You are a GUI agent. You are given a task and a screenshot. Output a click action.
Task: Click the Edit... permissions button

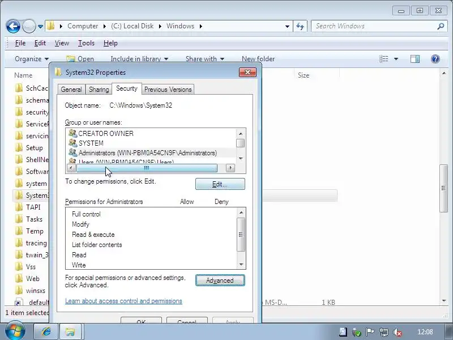coord(220,184)
